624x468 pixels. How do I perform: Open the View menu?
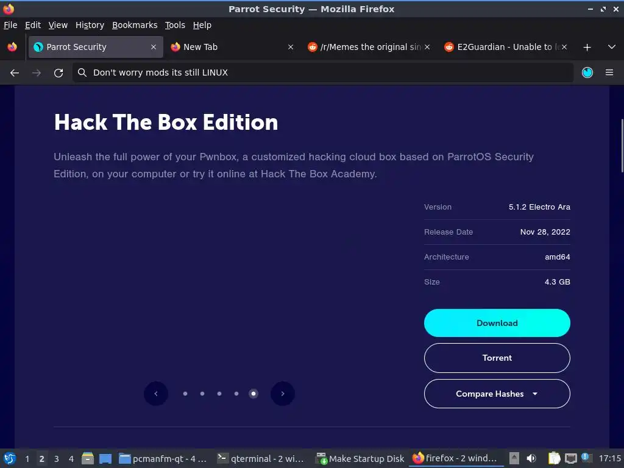tap(58, 25)
